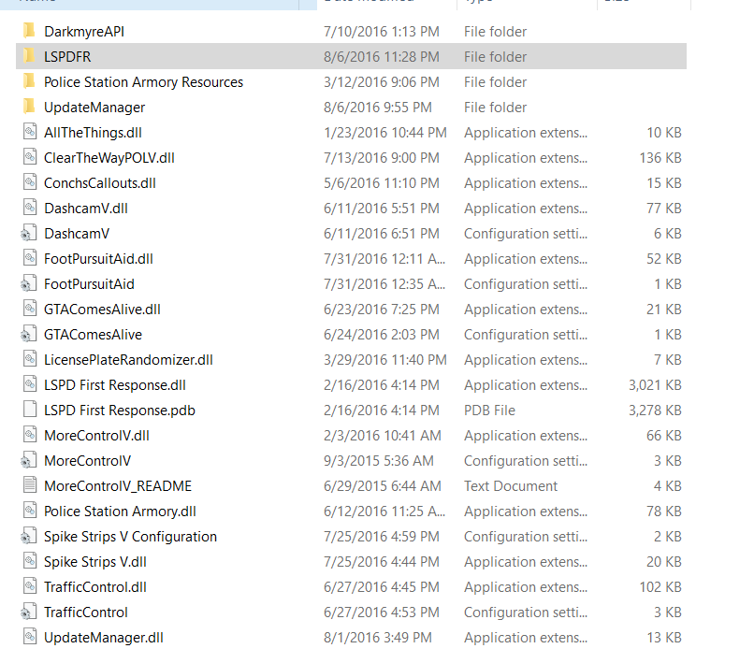Image resolution: width=754 pixels, height=663 pixels.
Task: Click the 3,278 KB size value
Action: (x=655, y=411)
